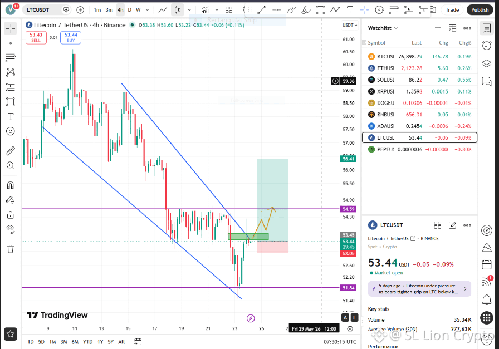Switch to the daily D timeframe
Screen dimensions: 499x349
pyautogui.click(x=130, y=10)
